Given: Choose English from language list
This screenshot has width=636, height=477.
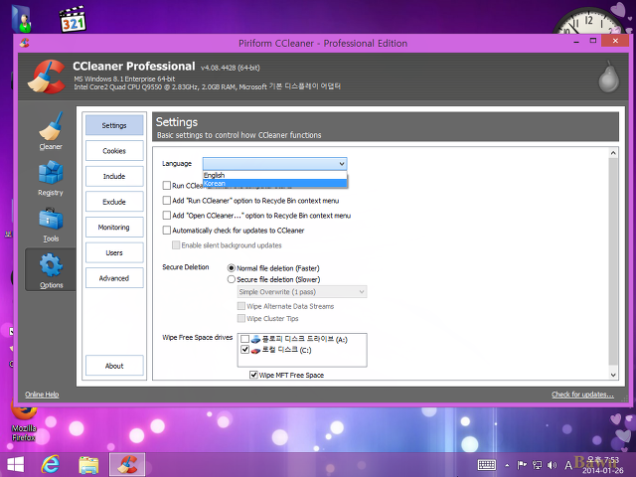Looking at the screenshot, I should [274, 175].
